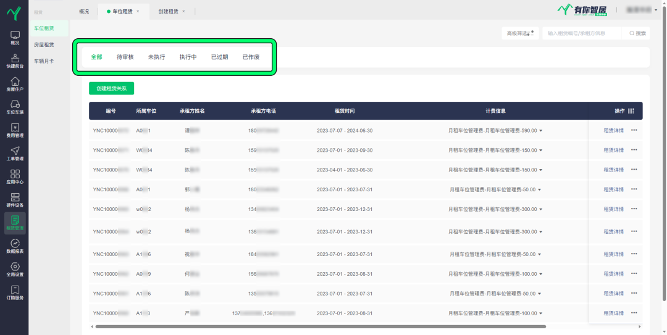The width and height of the screenshot is (667, 335).
Task: Go to 房屋住户 sidebar section
Action: pos(15,85)
